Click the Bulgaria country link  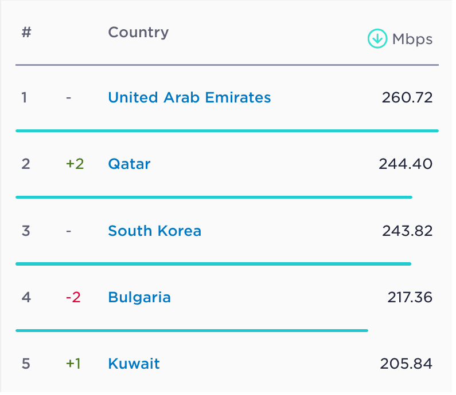point(139,298)
